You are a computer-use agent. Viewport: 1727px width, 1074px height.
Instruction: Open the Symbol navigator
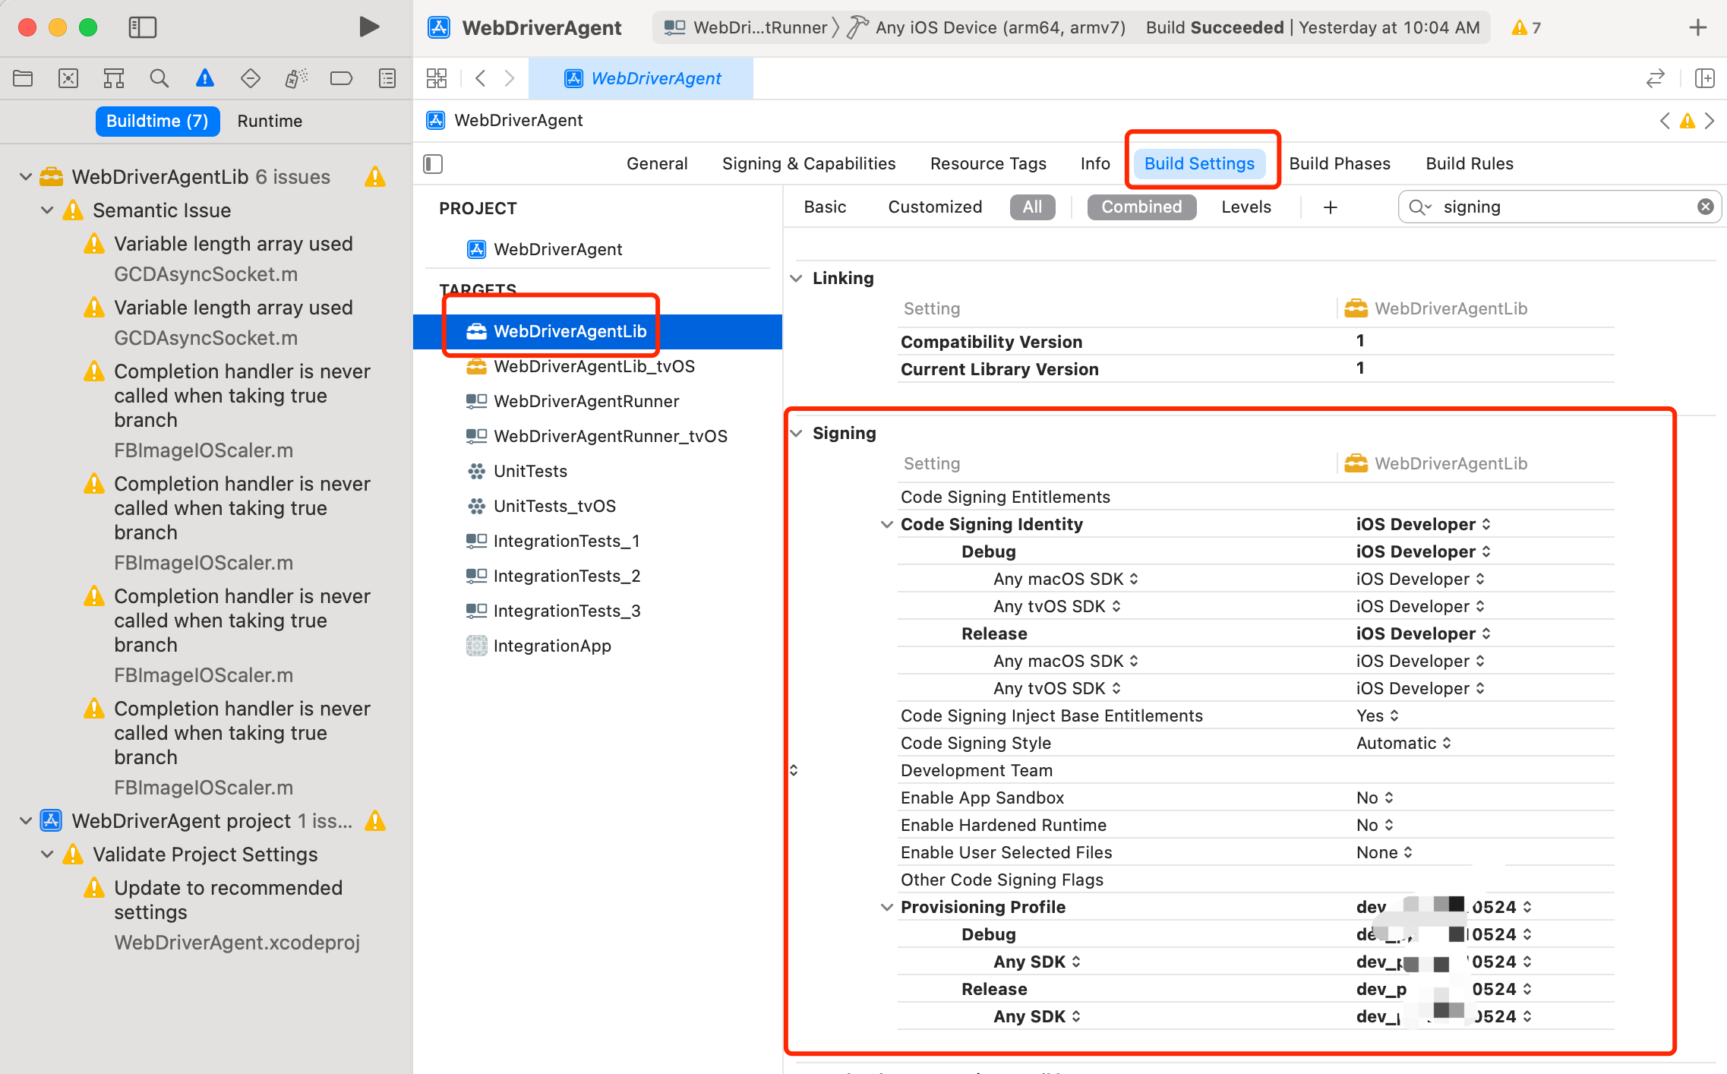(114, 78)
